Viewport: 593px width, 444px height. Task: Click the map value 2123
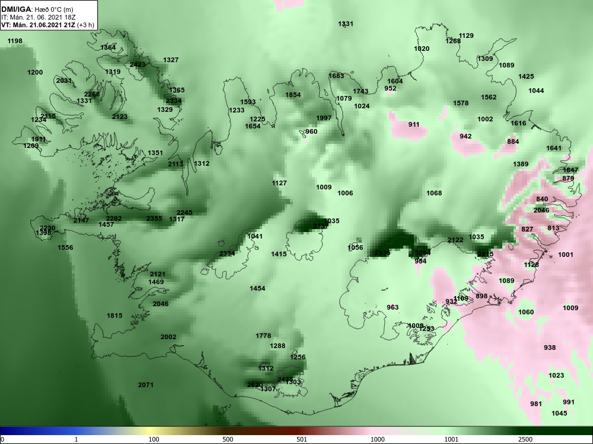coord(120,117)
